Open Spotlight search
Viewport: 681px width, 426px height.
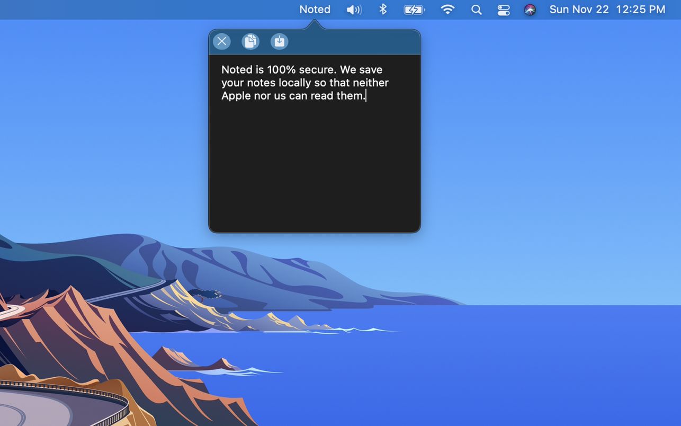tap(476, 9)
